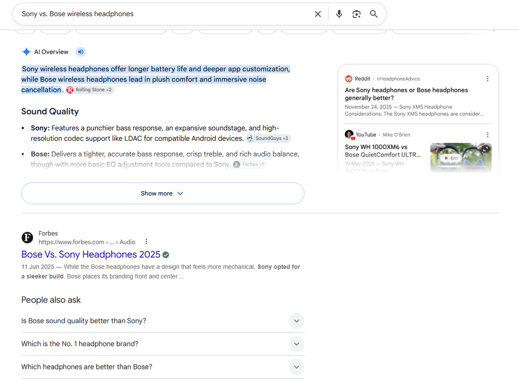Open options menu for Reddit card
This screenshot has height=381, width=519.
tap(487, 79)
